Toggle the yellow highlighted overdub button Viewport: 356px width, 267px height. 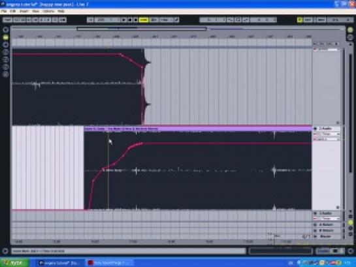point(144,20)
